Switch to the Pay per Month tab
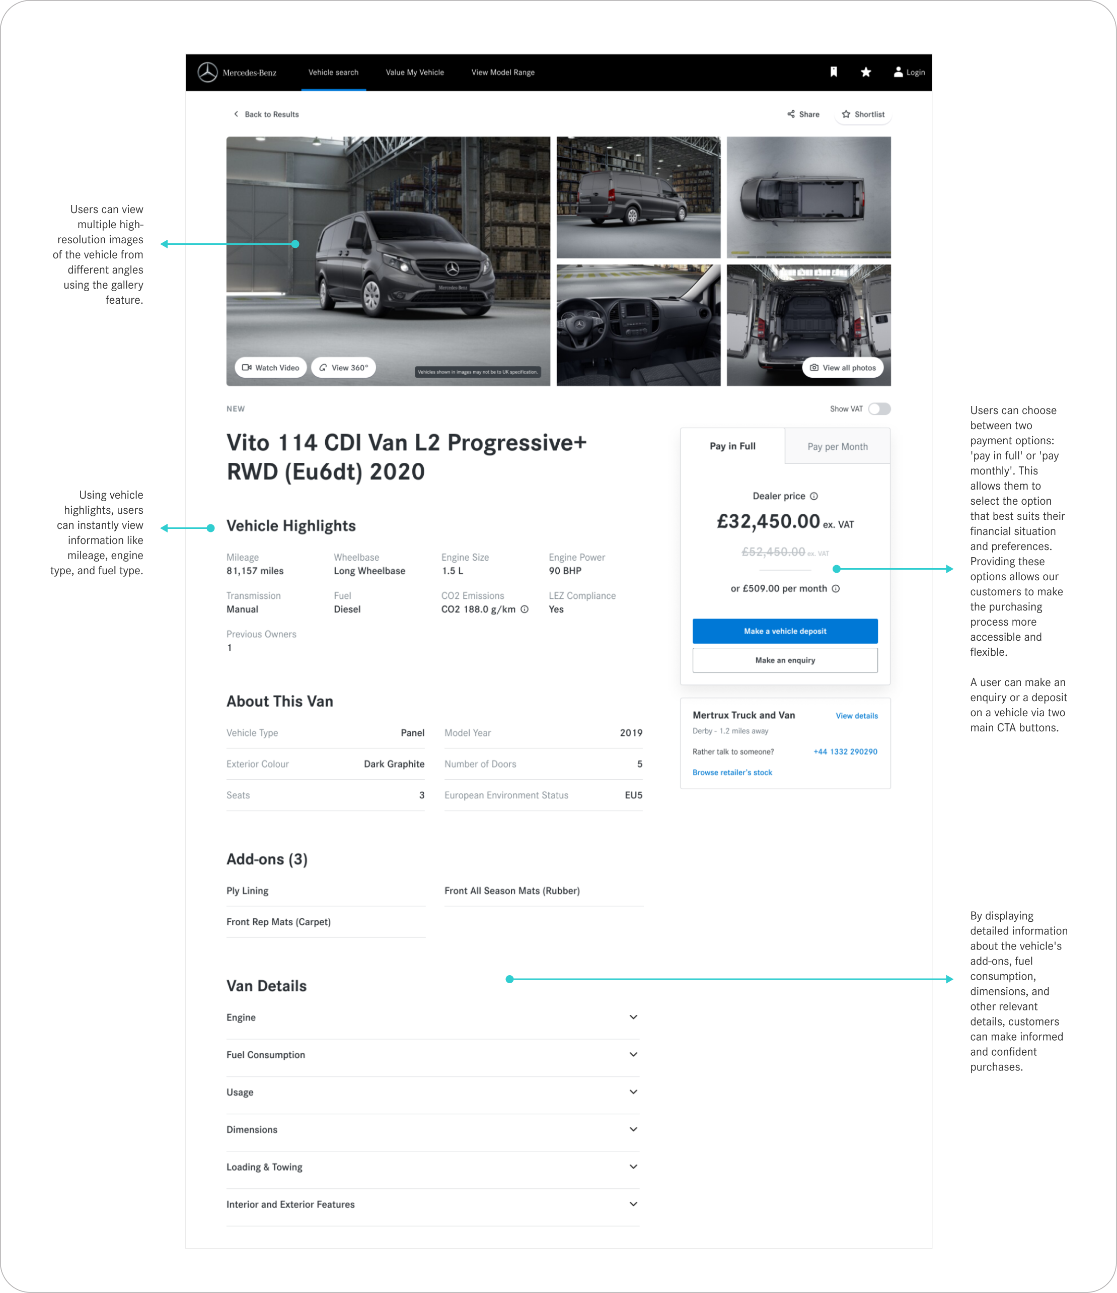Image resolution: width=1117 pixels, height=1293 pixels. [x=837, y=447]
